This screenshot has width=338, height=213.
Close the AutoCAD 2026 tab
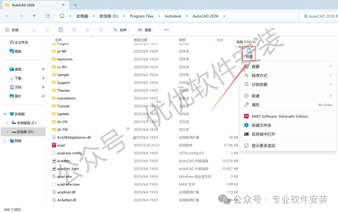[63, 5]
